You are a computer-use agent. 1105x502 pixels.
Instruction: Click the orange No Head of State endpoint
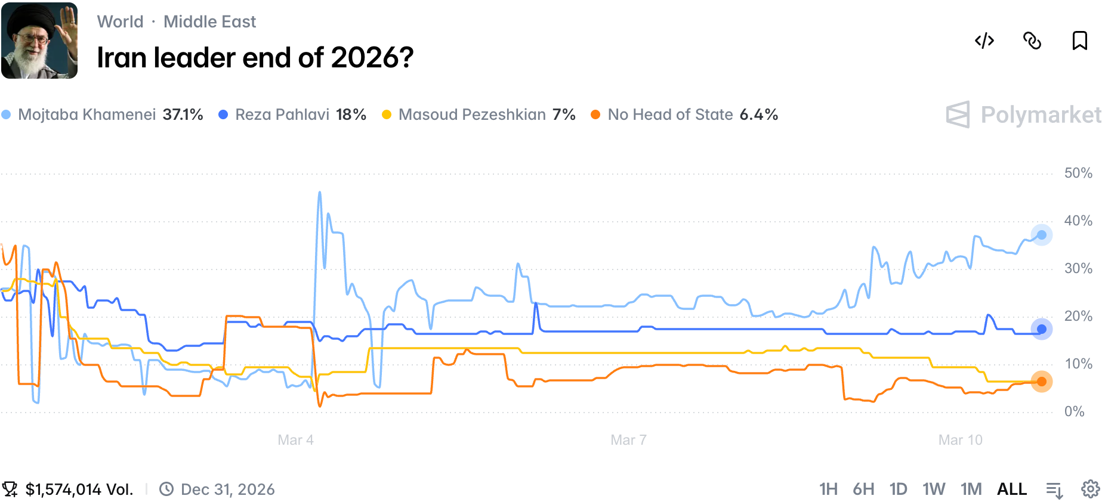coord(1042,382)
